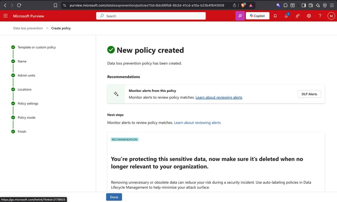Click the Create policy breadcrumb
Viewport: 337px width, 202px height.
tap(61, 28)
